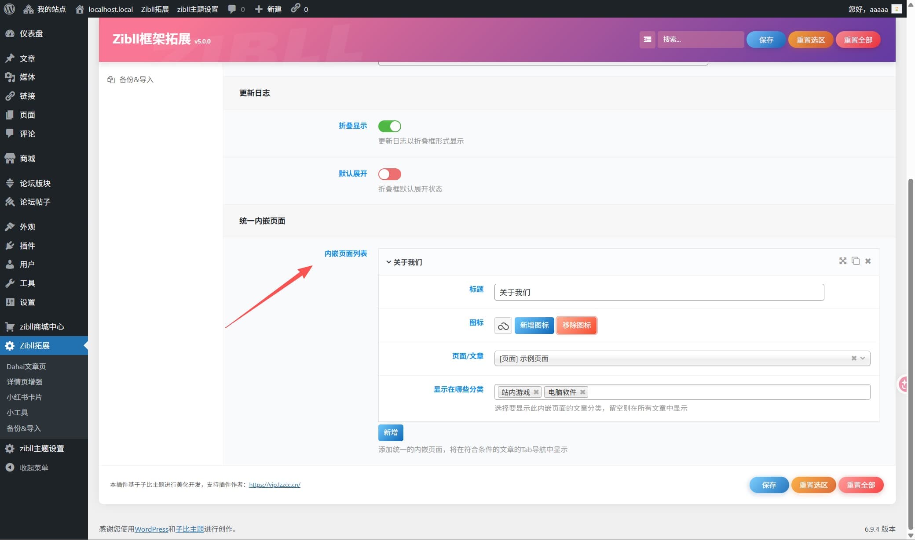
Task: Click the cloud icon preview box
Action: click(503, 326)
